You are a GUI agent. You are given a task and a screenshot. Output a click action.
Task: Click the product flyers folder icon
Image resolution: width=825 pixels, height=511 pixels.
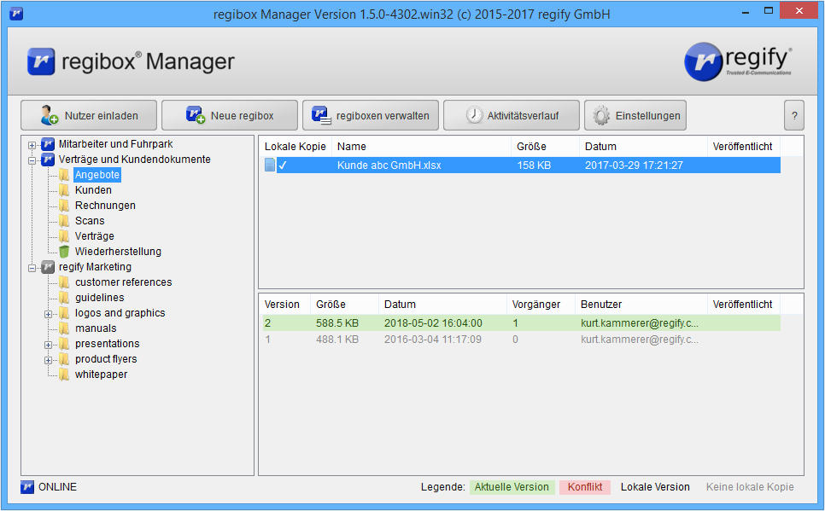[x=64, y=358]
